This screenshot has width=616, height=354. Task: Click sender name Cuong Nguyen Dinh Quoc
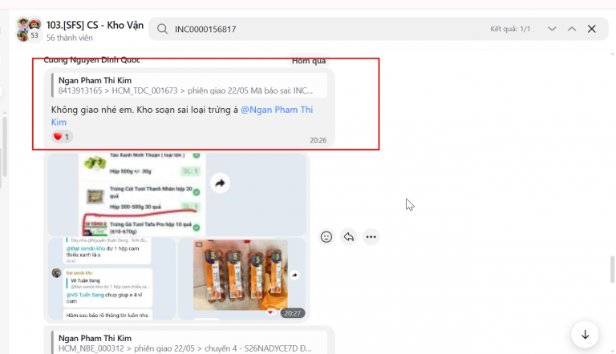tap(92, 59)
